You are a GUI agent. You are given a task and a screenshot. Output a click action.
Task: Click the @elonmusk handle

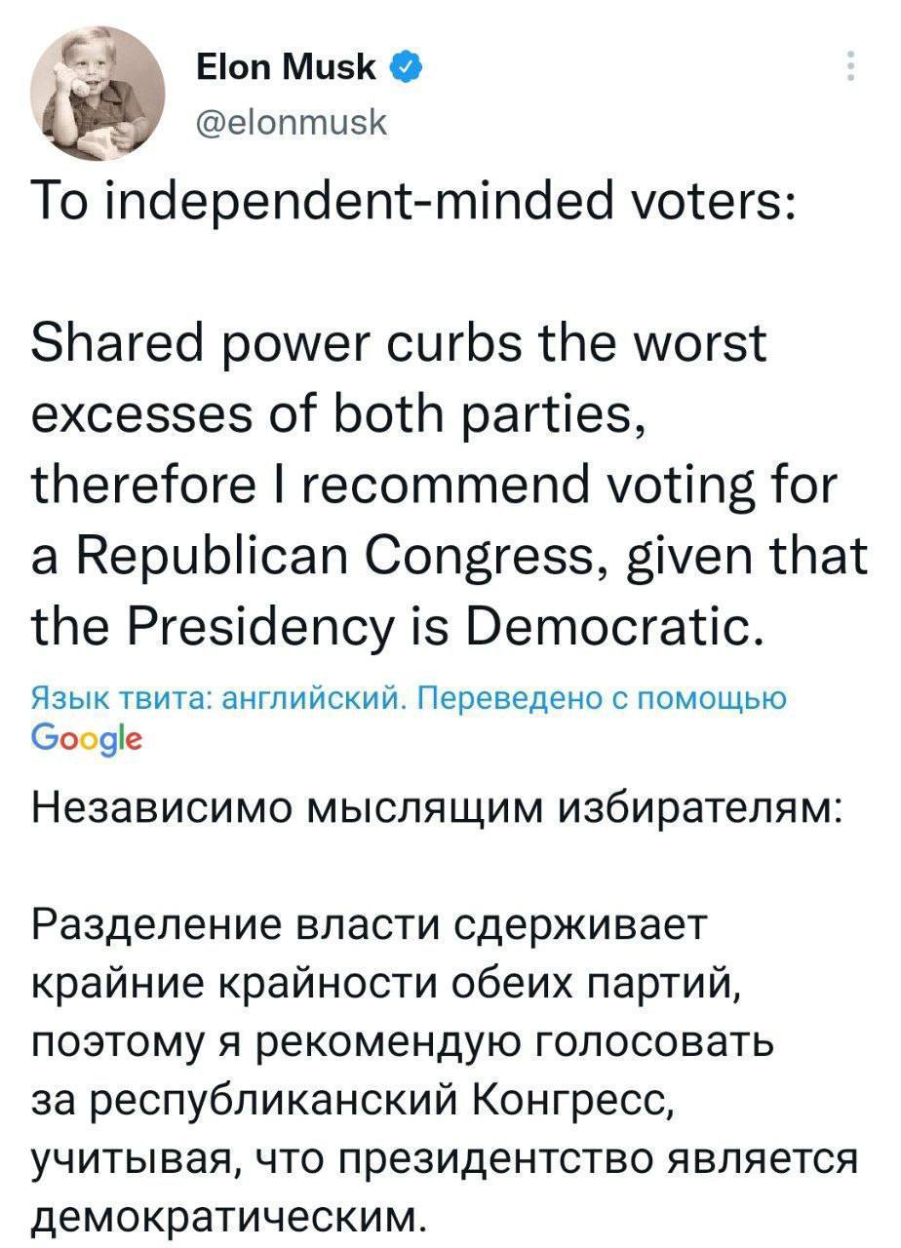pos(292,123)
